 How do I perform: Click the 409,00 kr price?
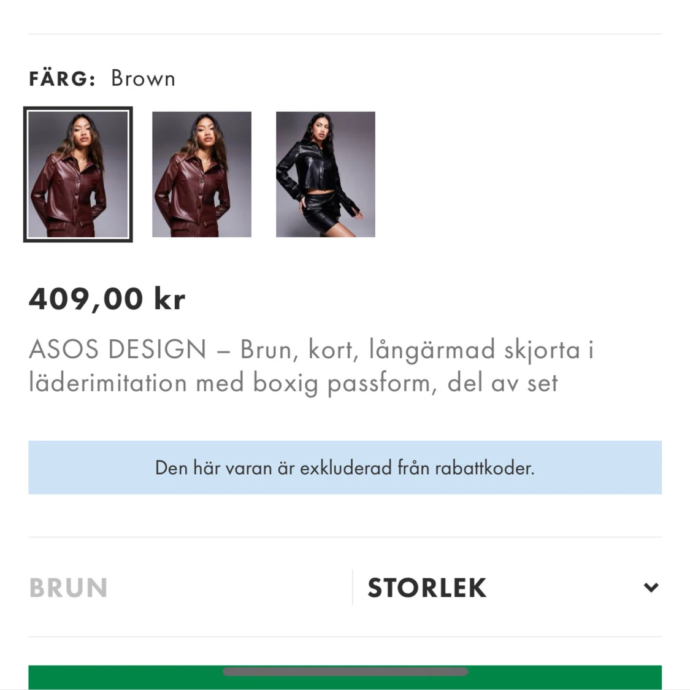click(107, 299)
